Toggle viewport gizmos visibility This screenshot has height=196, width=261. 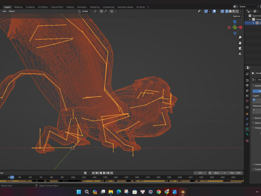(206, 11)
